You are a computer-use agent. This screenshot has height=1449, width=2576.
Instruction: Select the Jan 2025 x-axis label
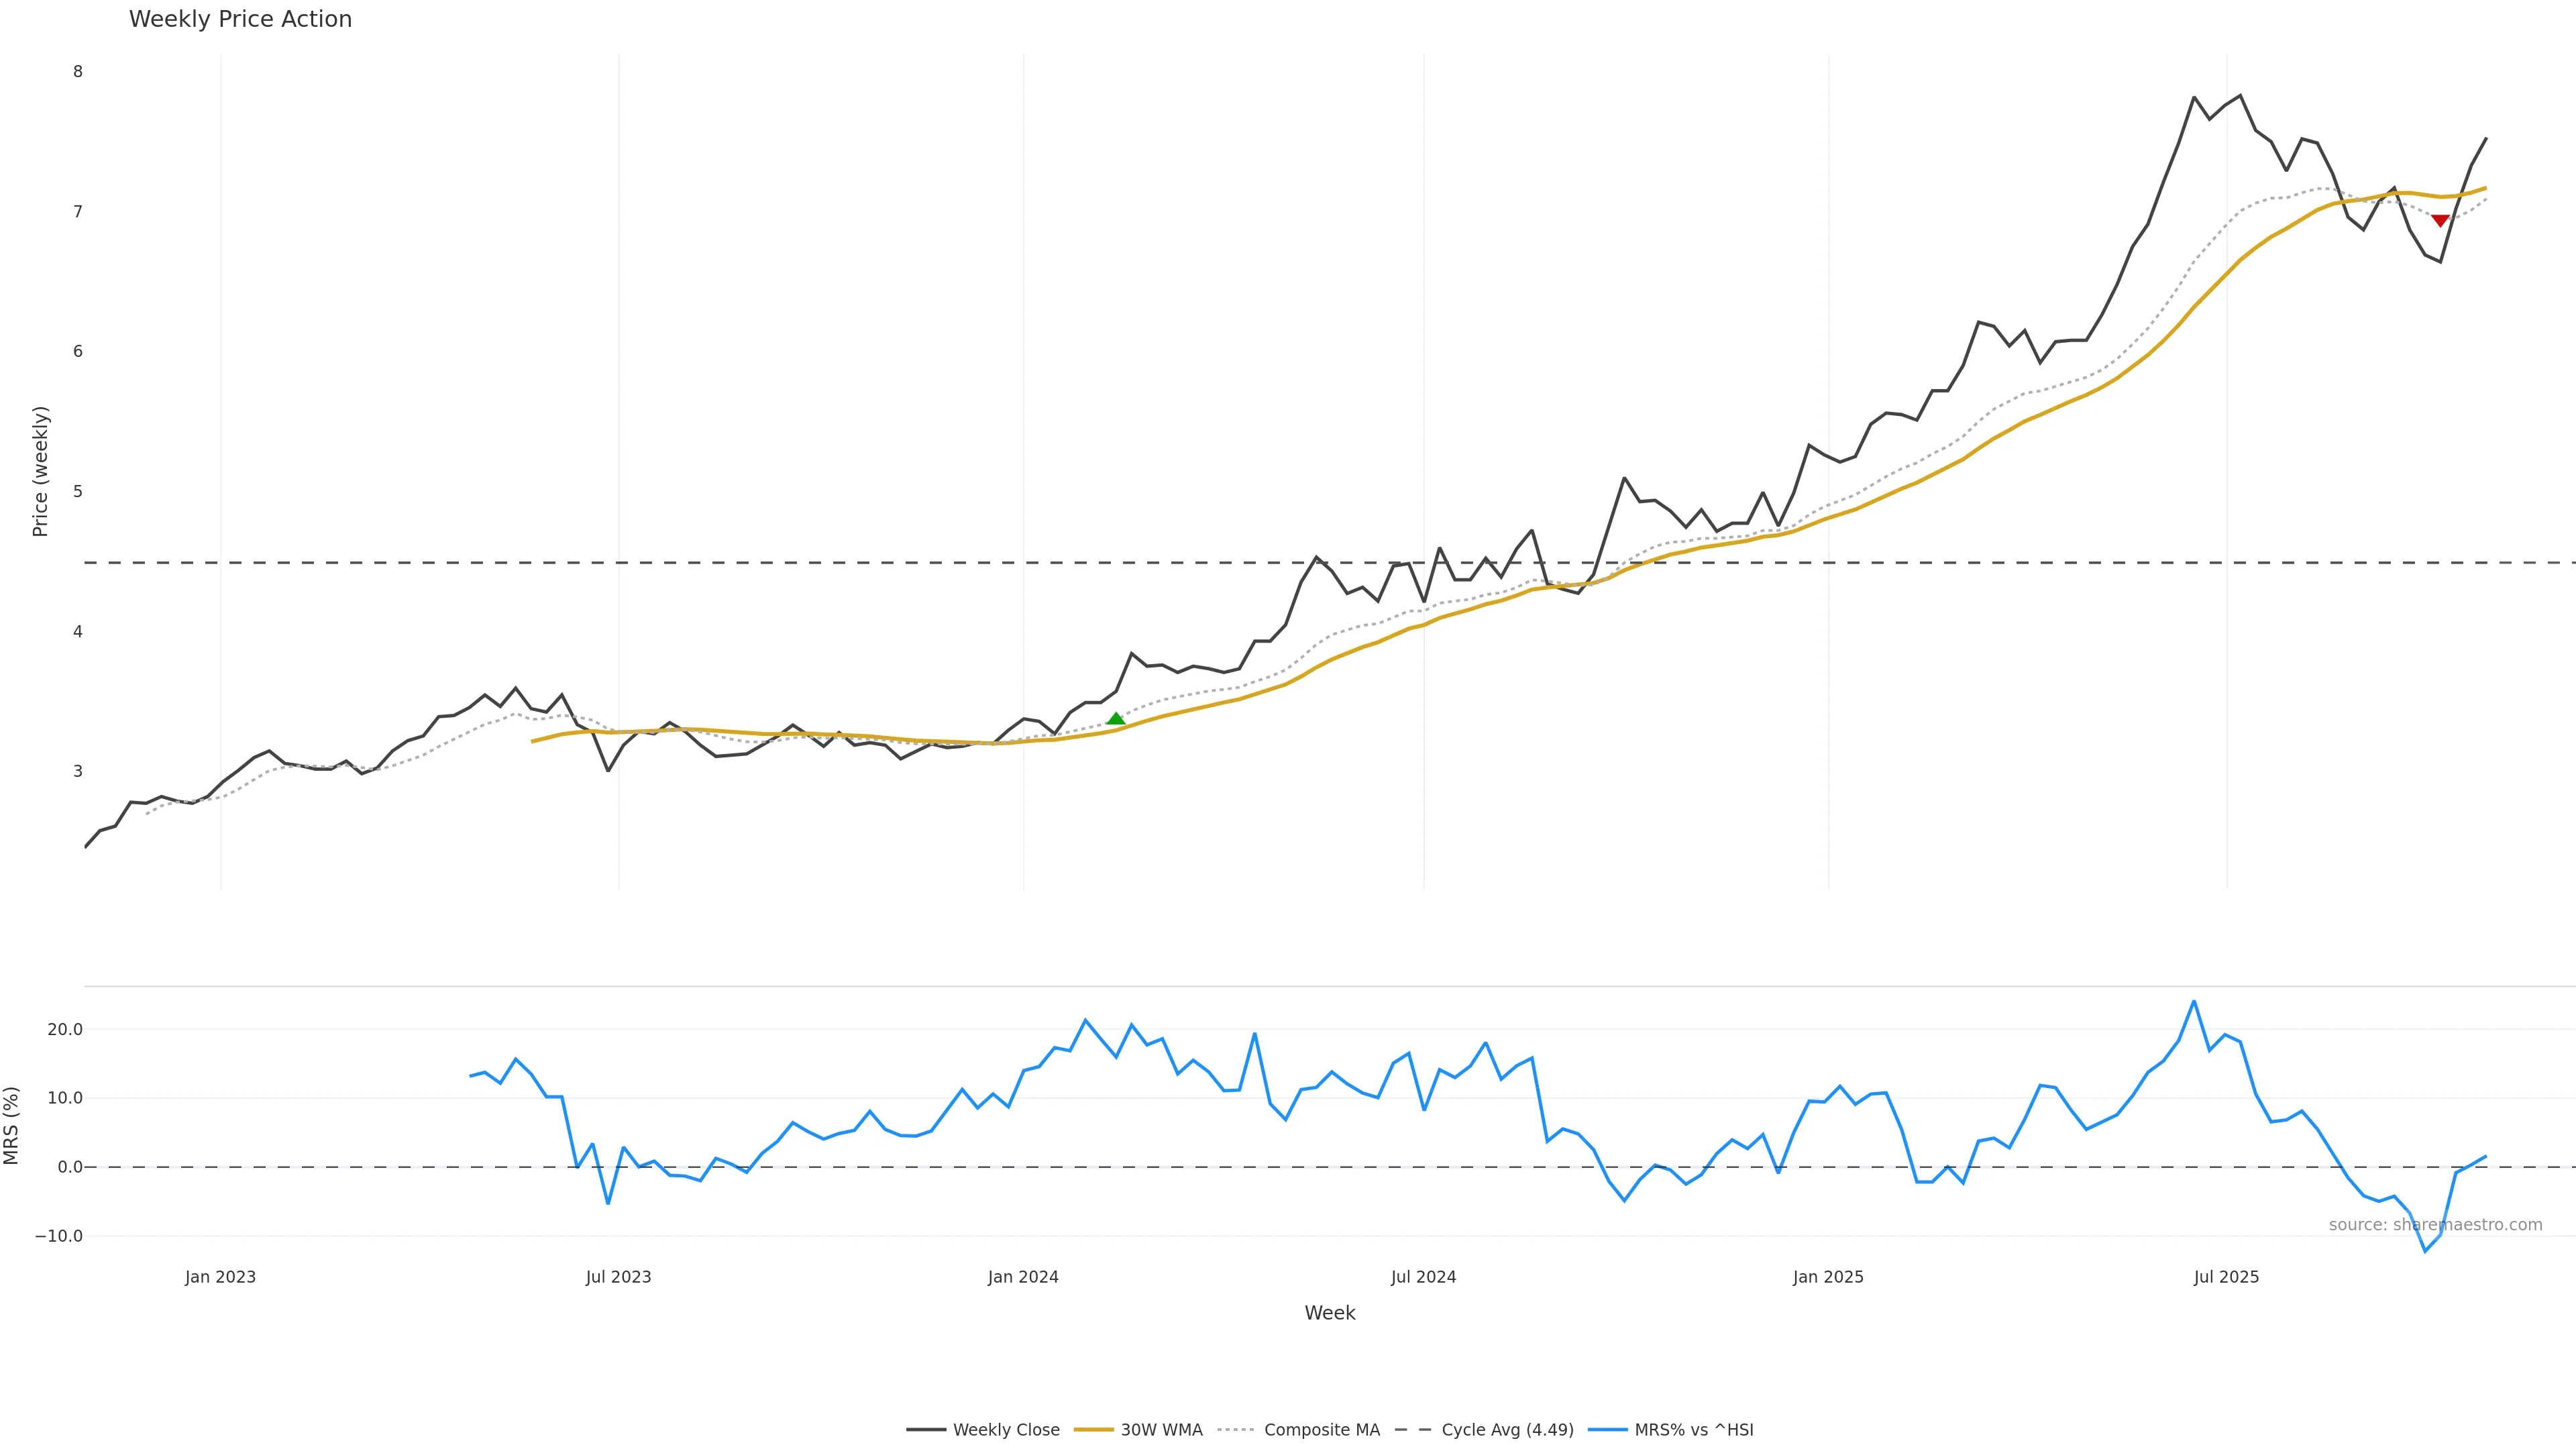pyautogui.click(x=1828, y=1277)
